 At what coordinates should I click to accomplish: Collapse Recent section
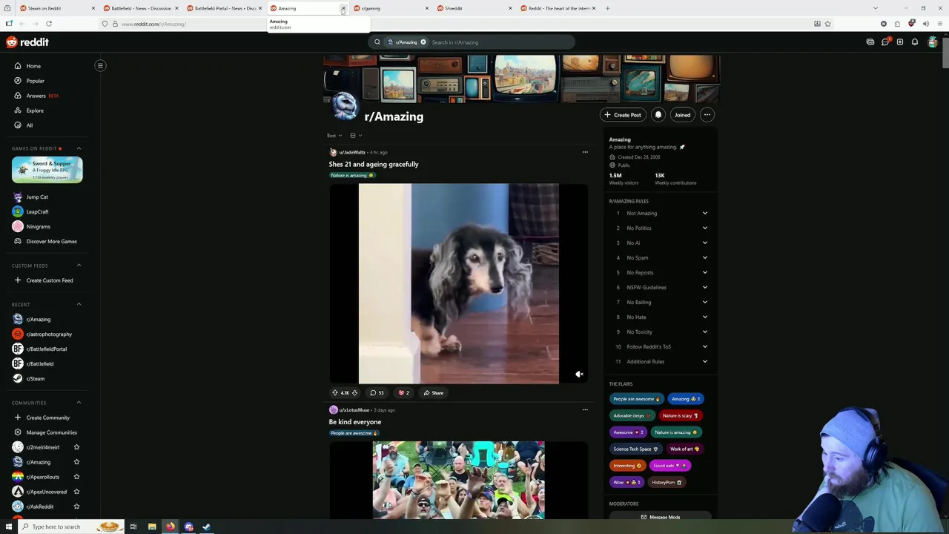79,304
